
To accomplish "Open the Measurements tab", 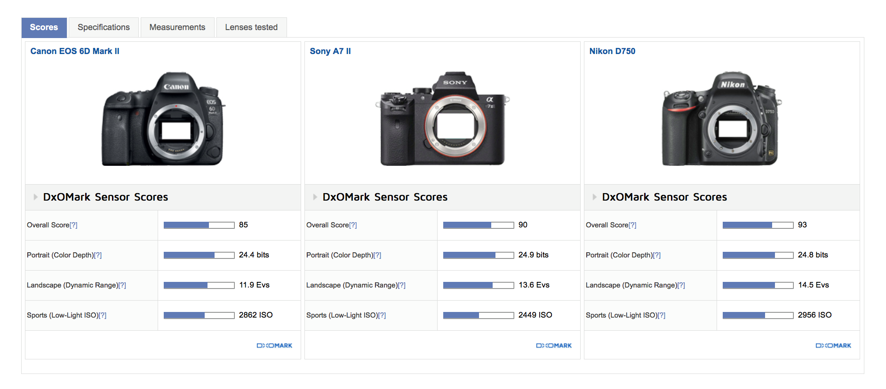I will pyautogui.click(x=177, y=27).
